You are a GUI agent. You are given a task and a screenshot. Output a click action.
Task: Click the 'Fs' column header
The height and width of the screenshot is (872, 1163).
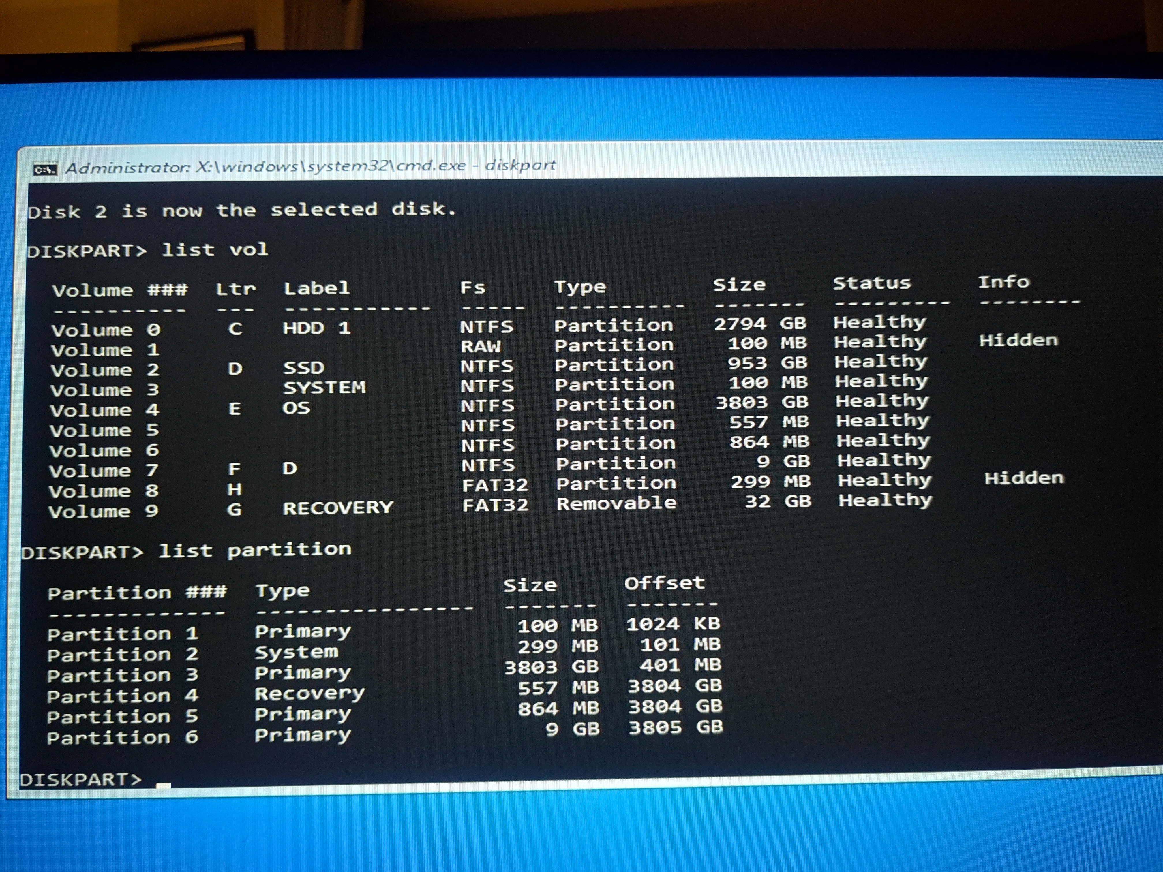[x=473, y=287]
